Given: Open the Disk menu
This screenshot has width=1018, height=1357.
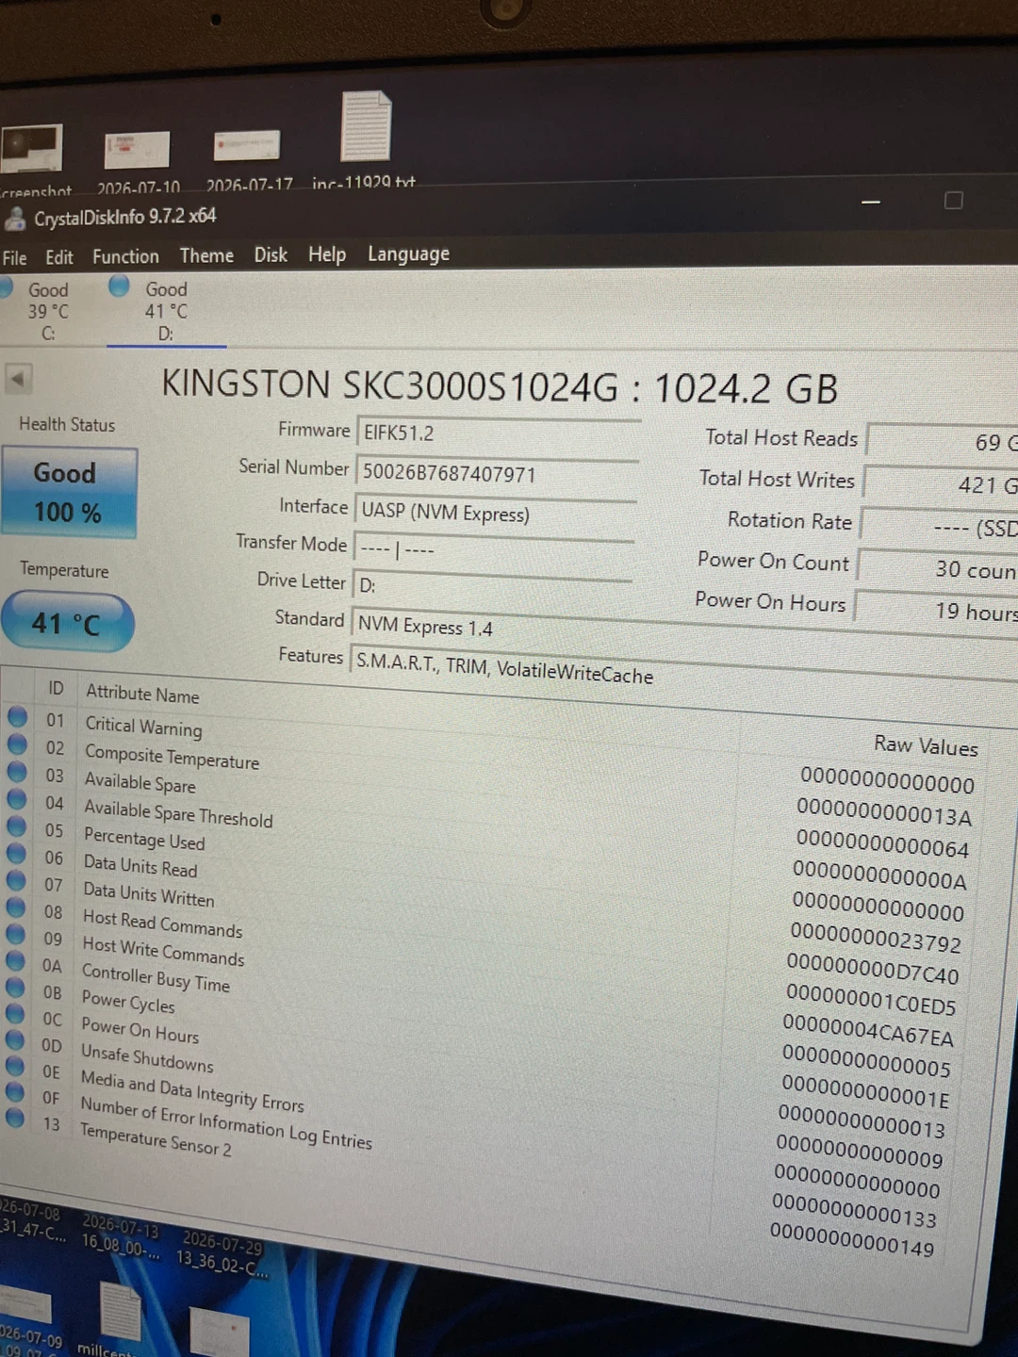Looking at the screenshot, I should (271, 254).
